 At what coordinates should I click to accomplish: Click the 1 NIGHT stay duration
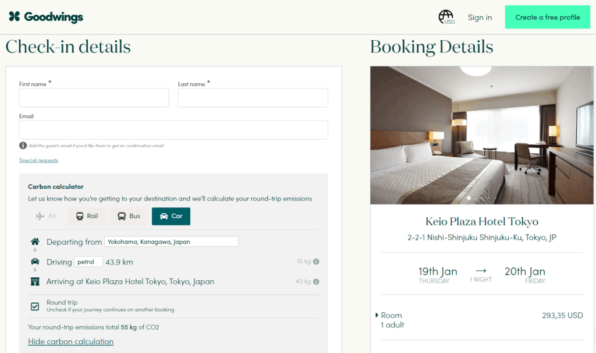coord(481,280)
